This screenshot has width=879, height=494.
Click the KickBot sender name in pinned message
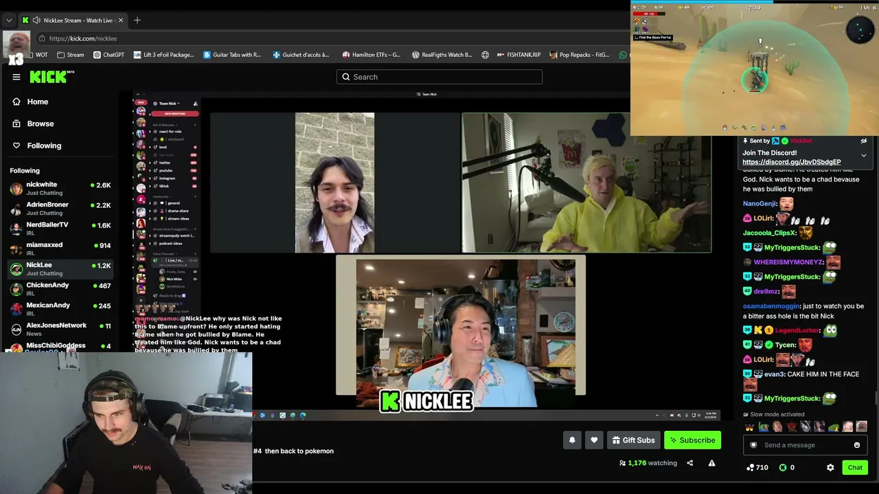tap(801, 141)
